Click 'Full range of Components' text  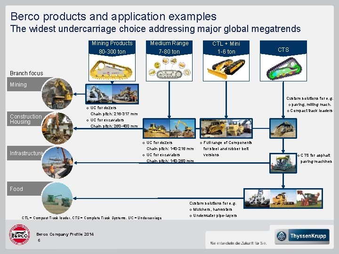(x=227, y=143)
